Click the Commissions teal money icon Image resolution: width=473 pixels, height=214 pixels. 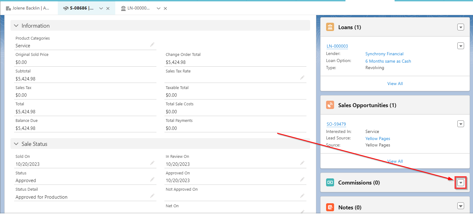click(x=330, y=182)
